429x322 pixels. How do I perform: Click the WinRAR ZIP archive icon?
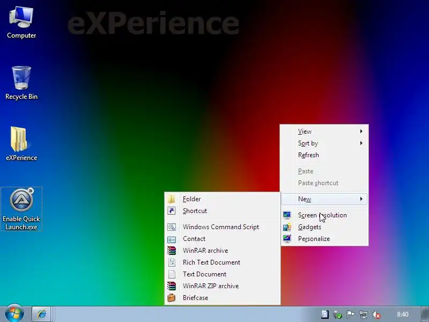click(x=172, y=286)
